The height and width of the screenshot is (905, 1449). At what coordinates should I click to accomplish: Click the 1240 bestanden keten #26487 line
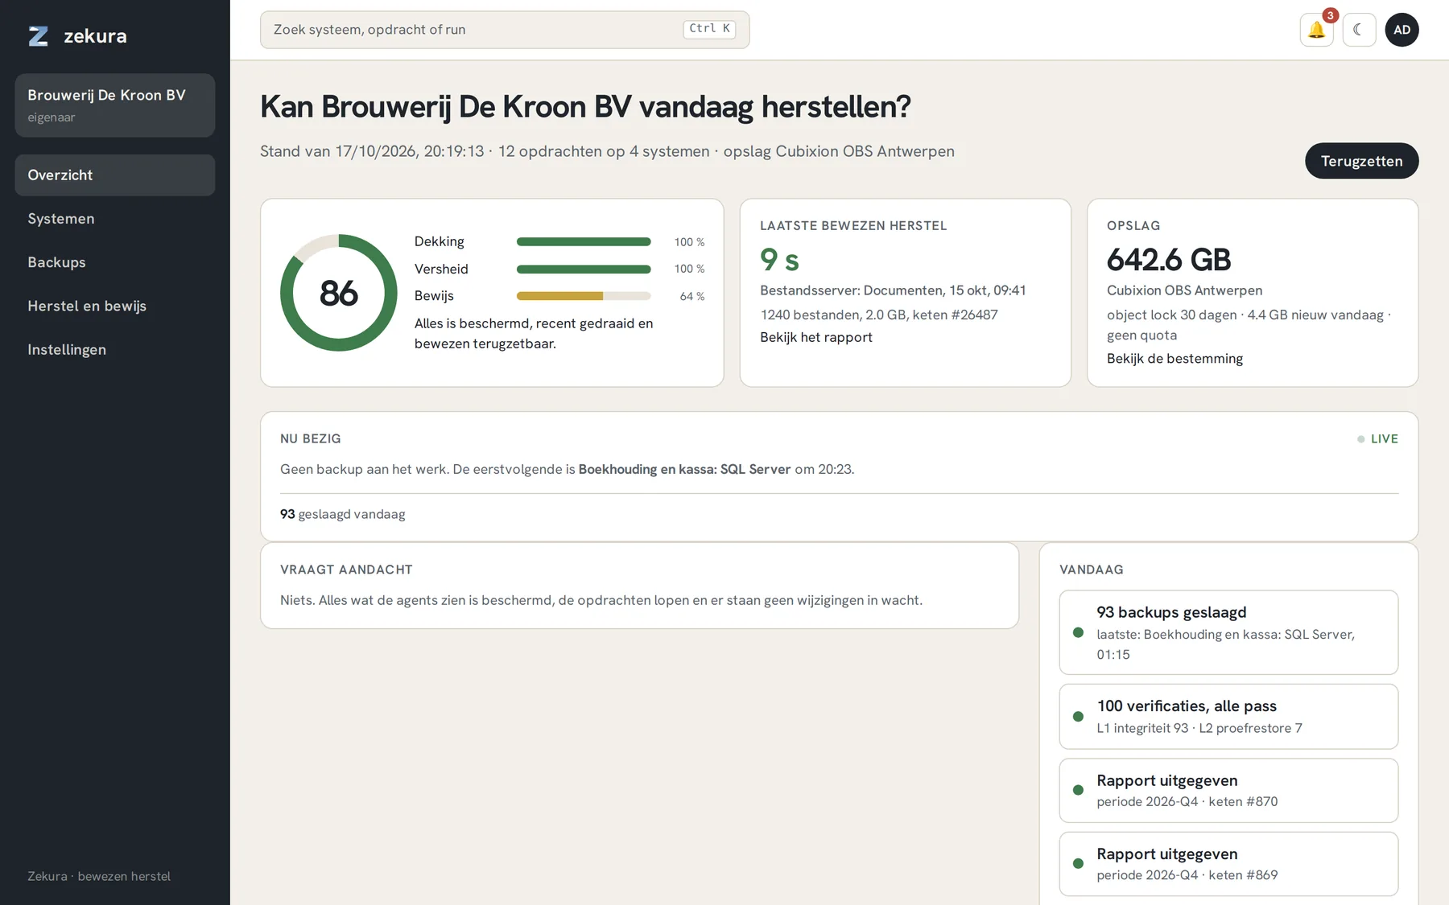click(x=878, y=315)
